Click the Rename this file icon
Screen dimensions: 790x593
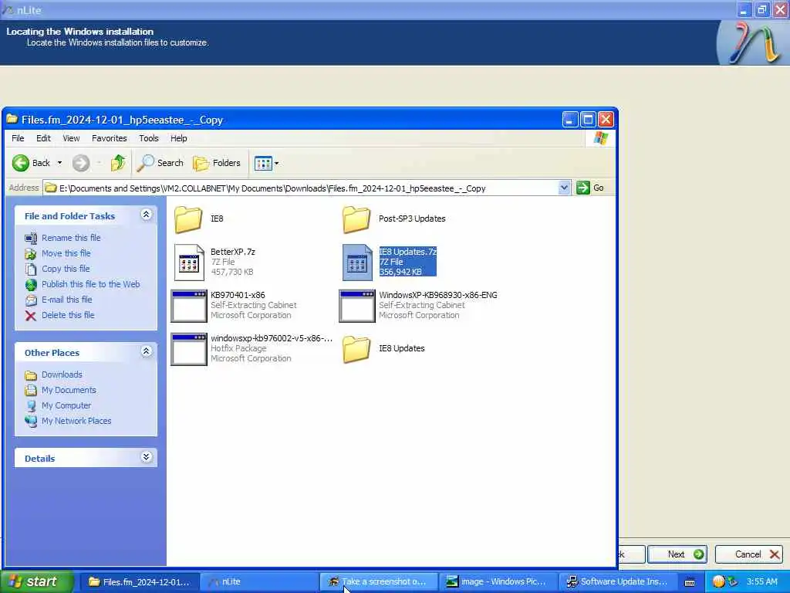point(31,238)
